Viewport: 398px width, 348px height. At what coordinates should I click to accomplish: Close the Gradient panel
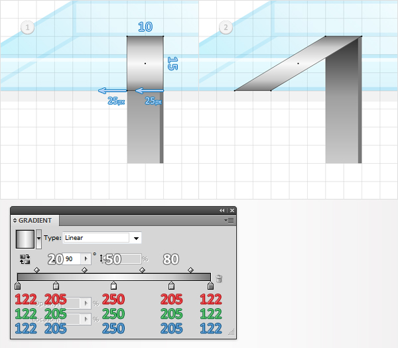tap(232, 211)
